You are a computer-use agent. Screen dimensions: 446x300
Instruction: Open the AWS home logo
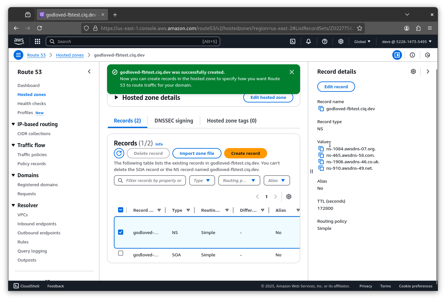(x=19, y=41)
